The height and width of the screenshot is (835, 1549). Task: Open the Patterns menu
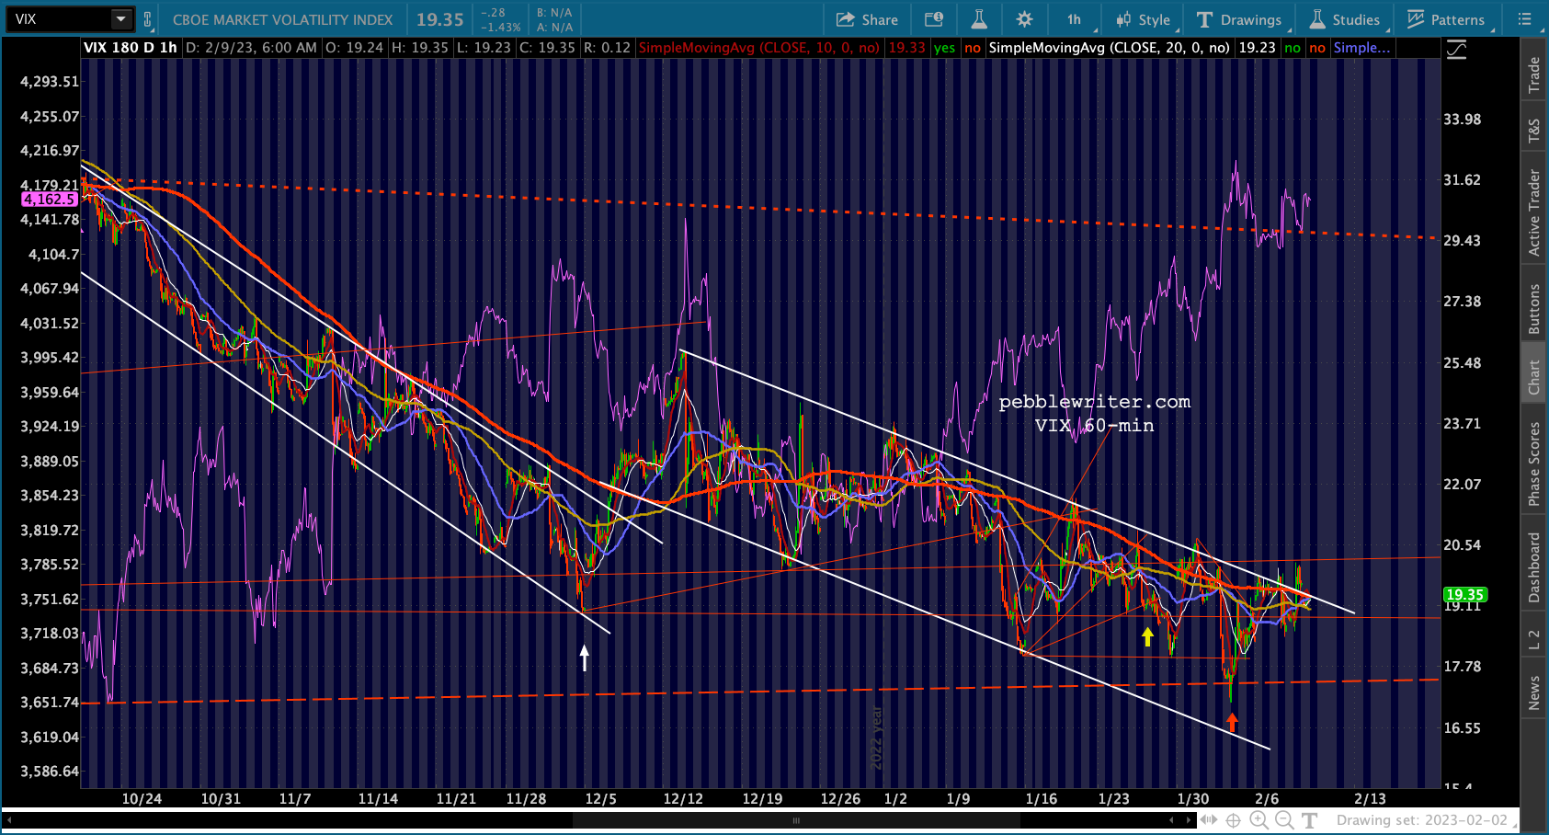[1445, 19]
